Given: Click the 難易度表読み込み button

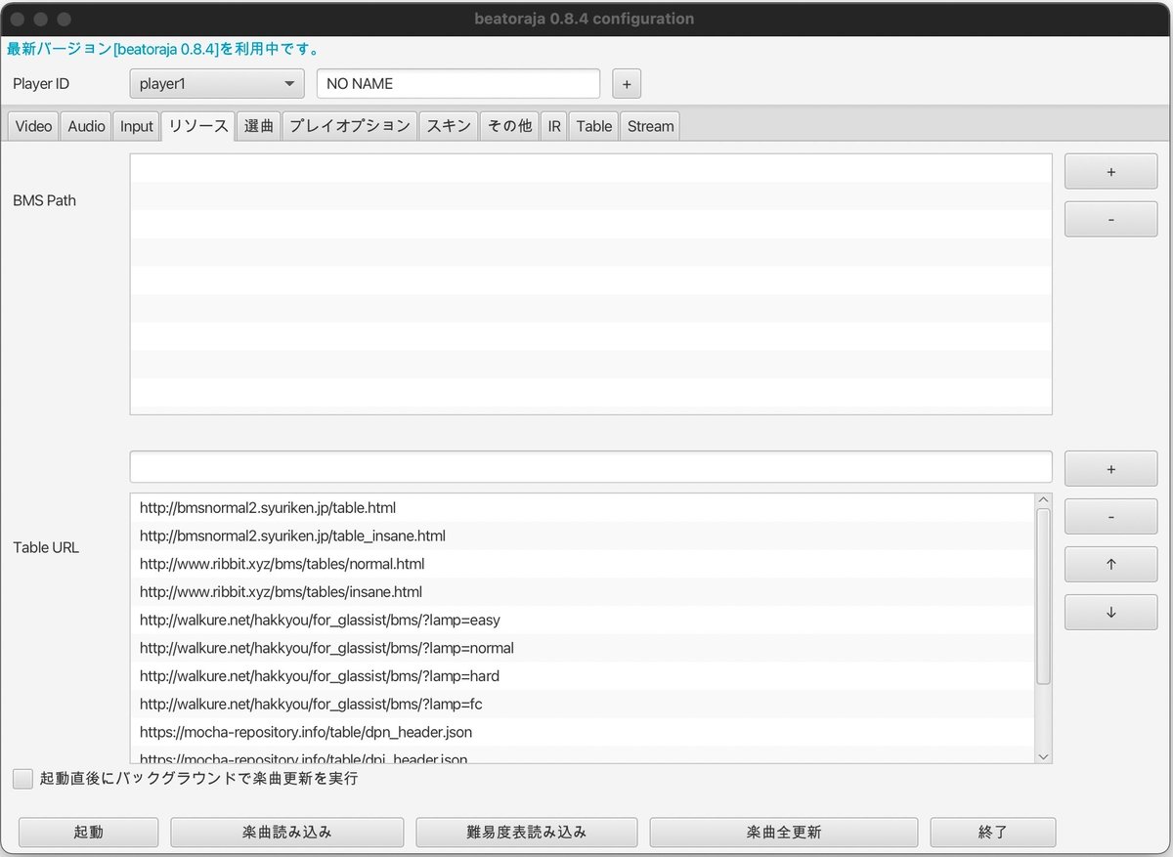Looking at the screenshot, I should (x=527, y=833).
